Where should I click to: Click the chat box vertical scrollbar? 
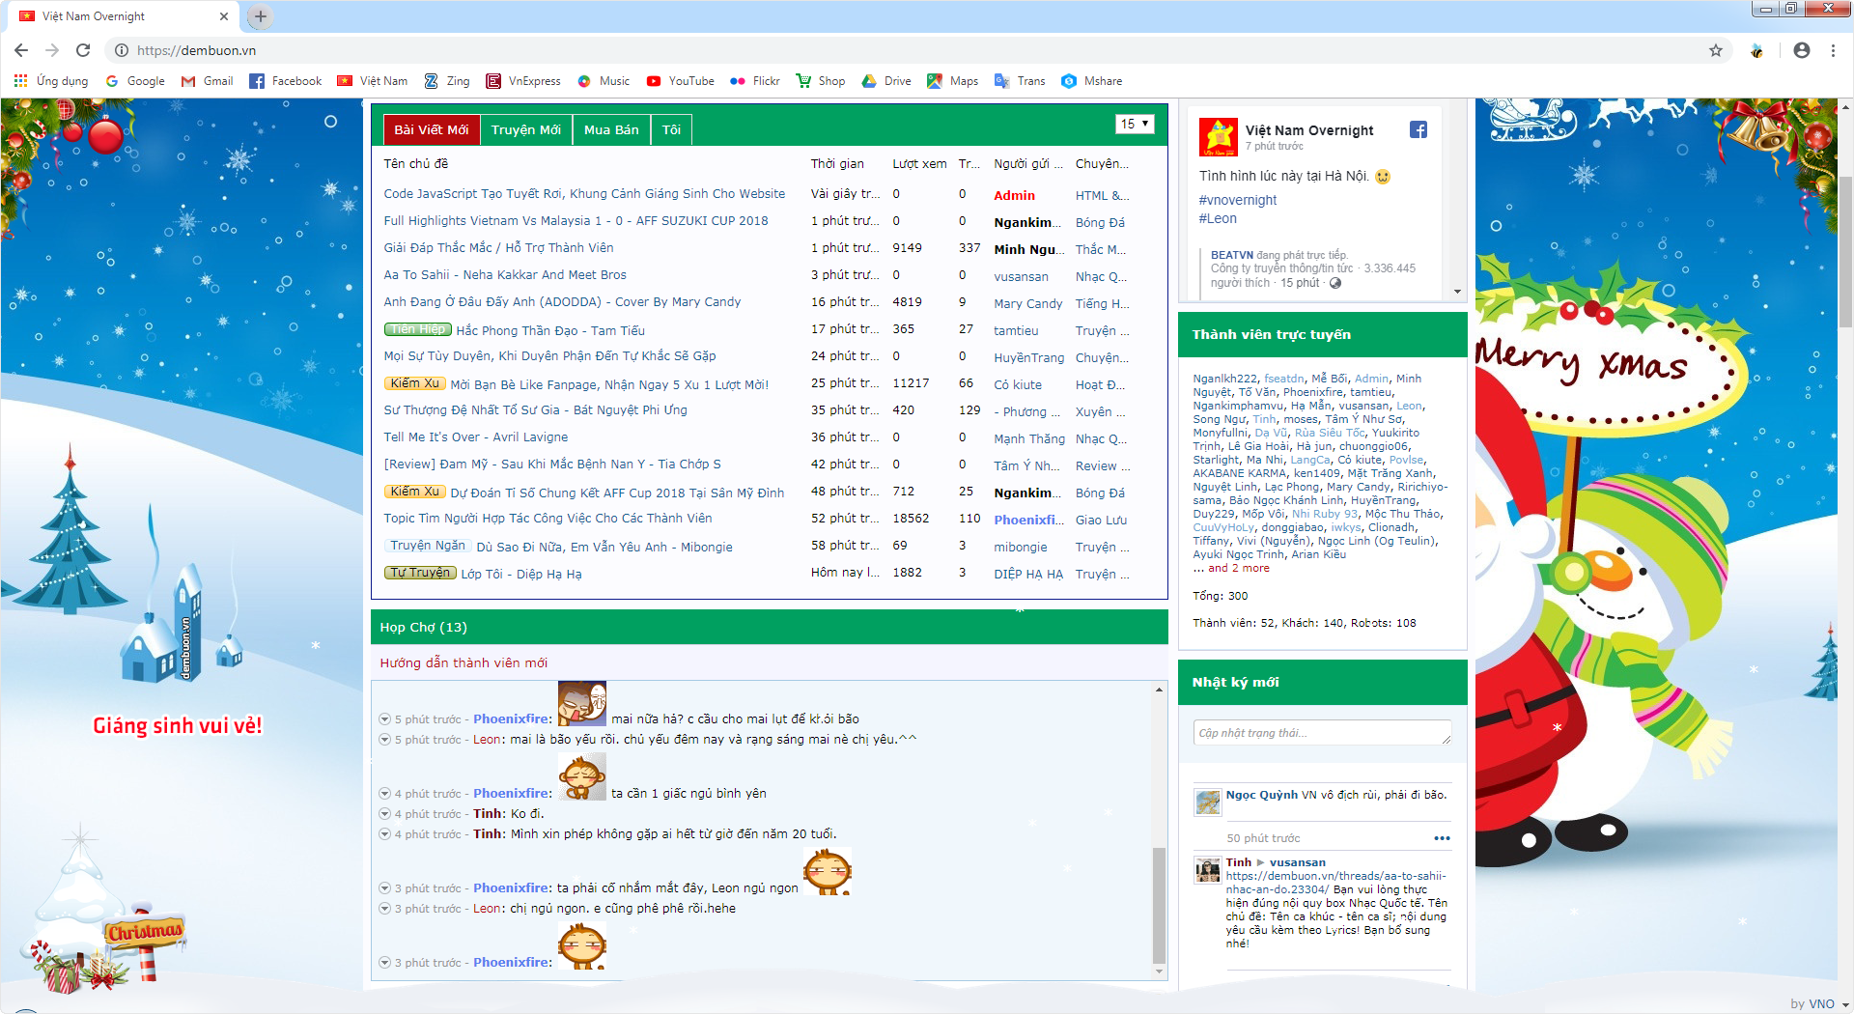click(1159, 905)
